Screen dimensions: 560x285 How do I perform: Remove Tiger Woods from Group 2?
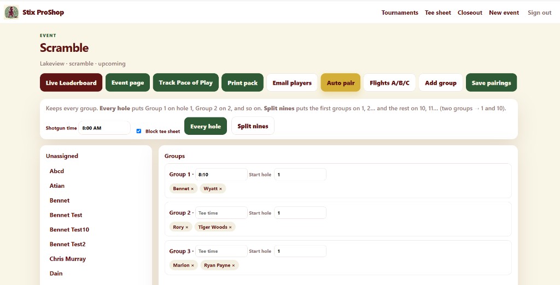pyautogui.click(x=230, y=227)
